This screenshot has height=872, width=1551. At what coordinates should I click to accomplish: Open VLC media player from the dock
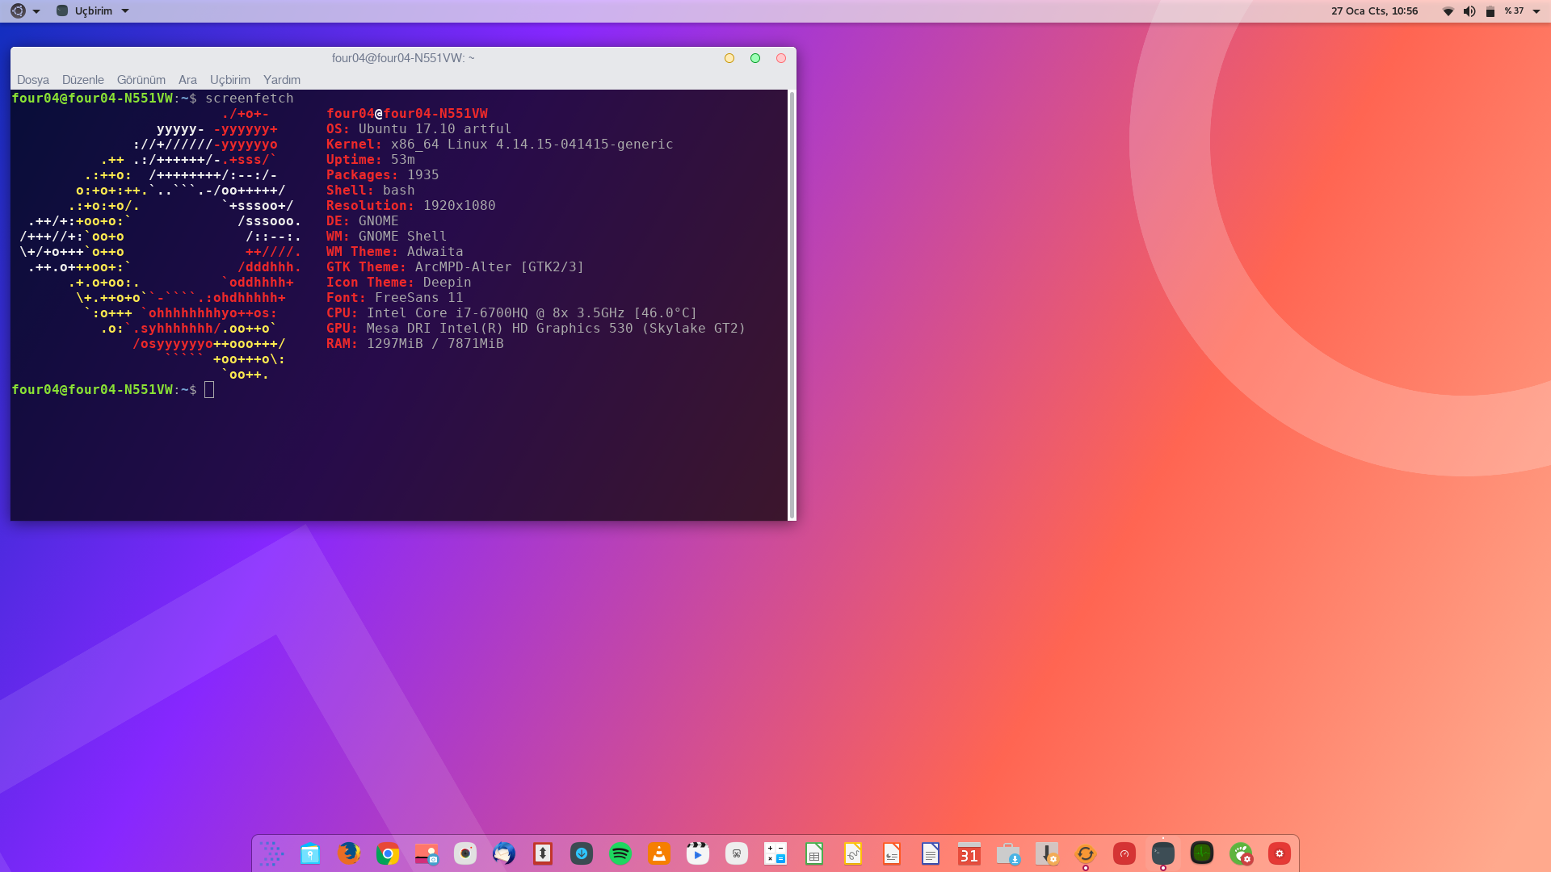pyautogui.click(x=659, y=853)
